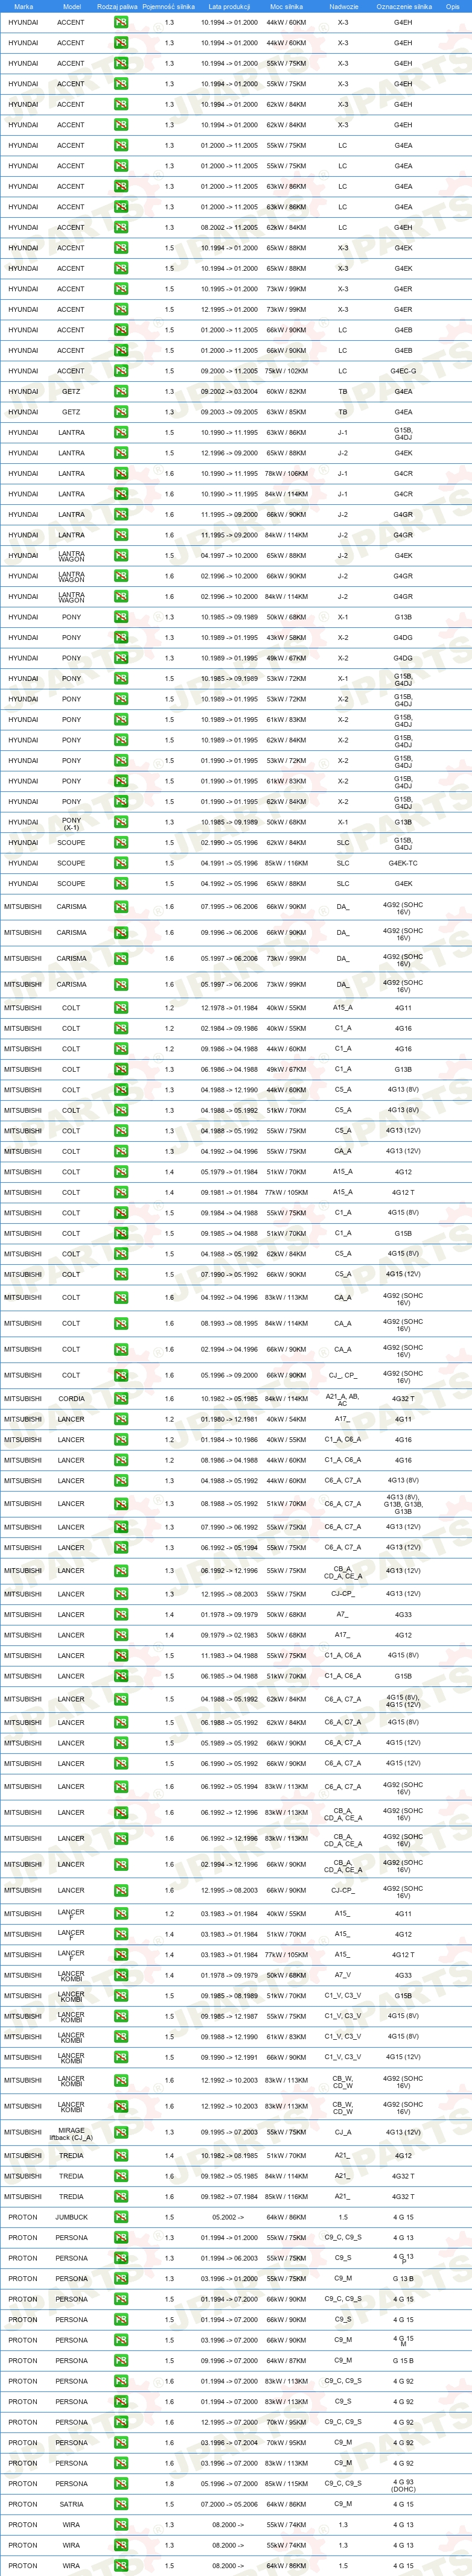The height and width of the screenshot is (2576, 472).
Task: Click the Nadwozie column header
Action: (343, 6)
